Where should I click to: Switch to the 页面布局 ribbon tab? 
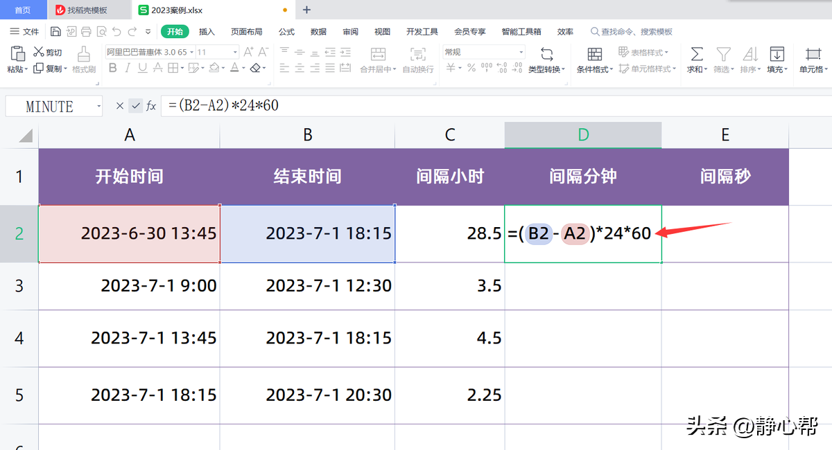tap(247, 32)
